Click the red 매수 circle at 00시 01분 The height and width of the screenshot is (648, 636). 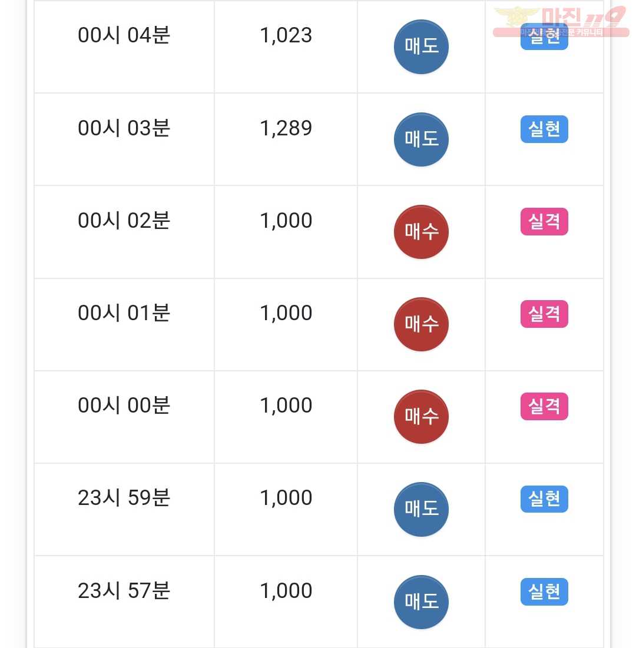(x=421, y=324)
